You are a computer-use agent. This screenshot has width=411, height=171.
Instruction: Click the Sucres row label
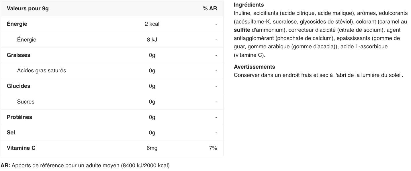click(x=26, y=102)
